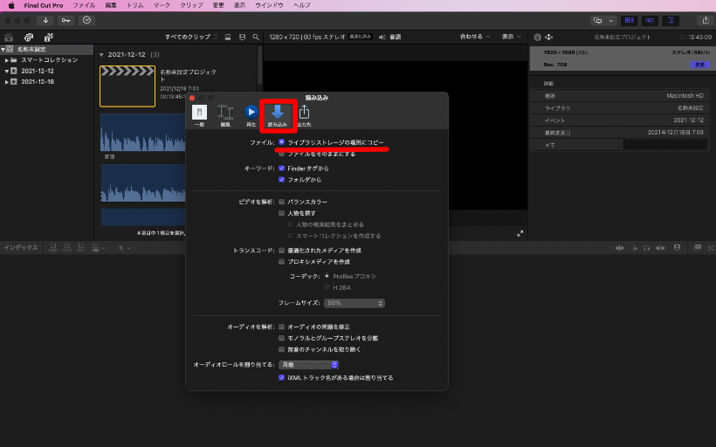Open the Mark menu
This screenshot has width=716, height=447.
162,5
